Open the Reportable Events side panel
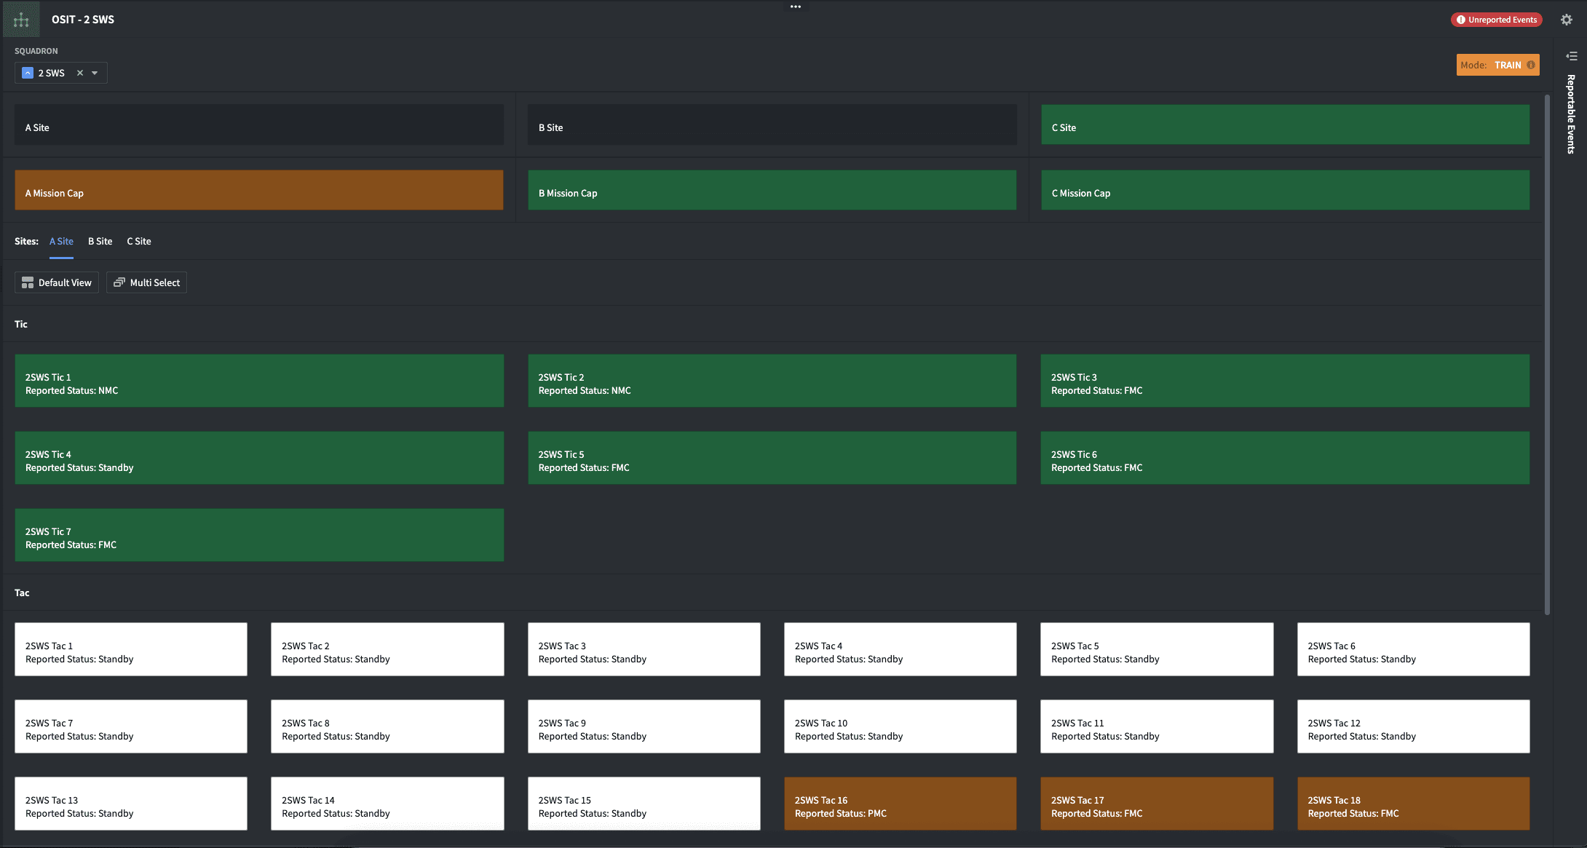This screenshot has height=848, width=1587. (x=1571, y=114)
